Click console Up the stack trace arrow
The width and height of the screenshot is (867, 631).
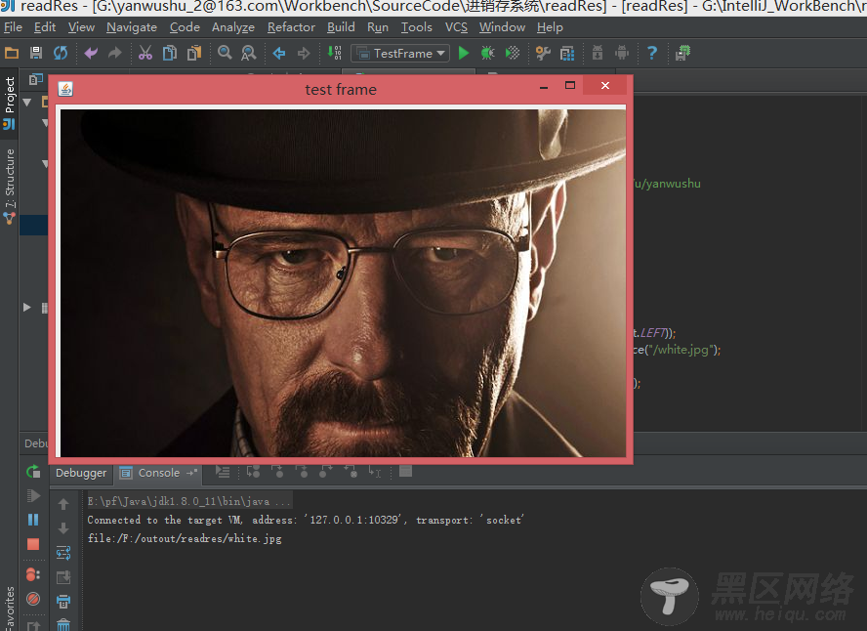tap(63, 504)
